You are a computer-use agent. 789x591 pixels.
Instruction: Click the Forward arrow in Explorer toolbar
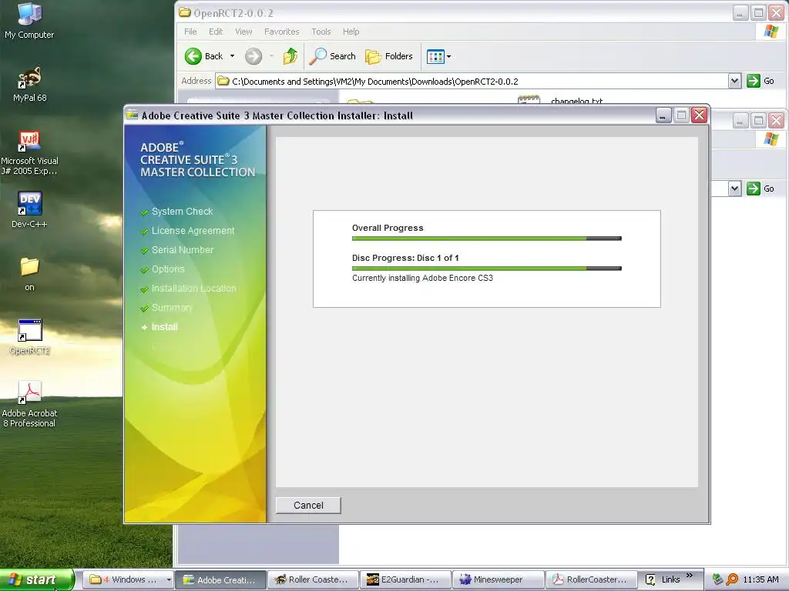pos(253,56)
